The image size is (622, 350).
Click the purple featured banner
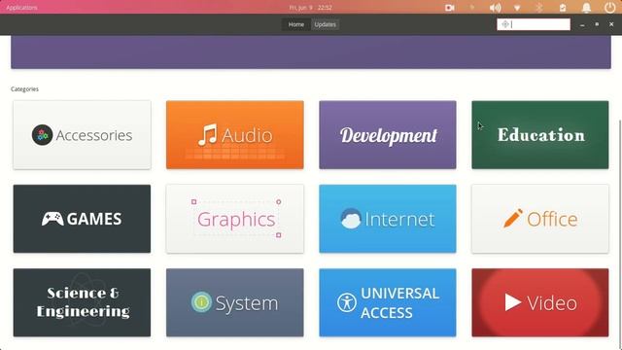click(311, 52)
